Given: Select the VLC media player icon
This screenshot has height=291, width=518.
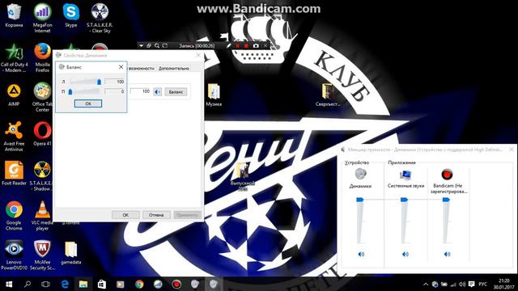Looking at the screenshot, I should [42, 216].
